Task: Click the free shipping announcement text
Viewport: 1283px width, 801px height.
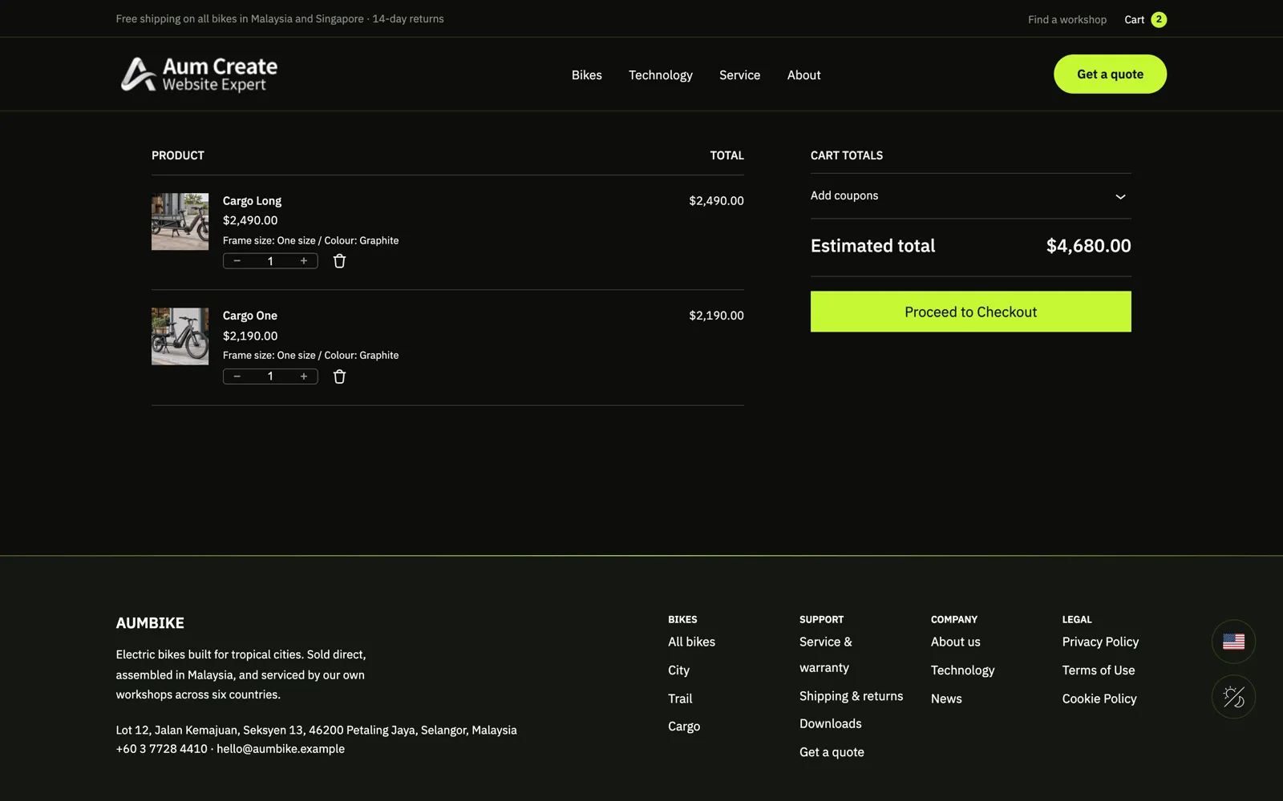Action: pyautogui.click(x=280, y=18)
